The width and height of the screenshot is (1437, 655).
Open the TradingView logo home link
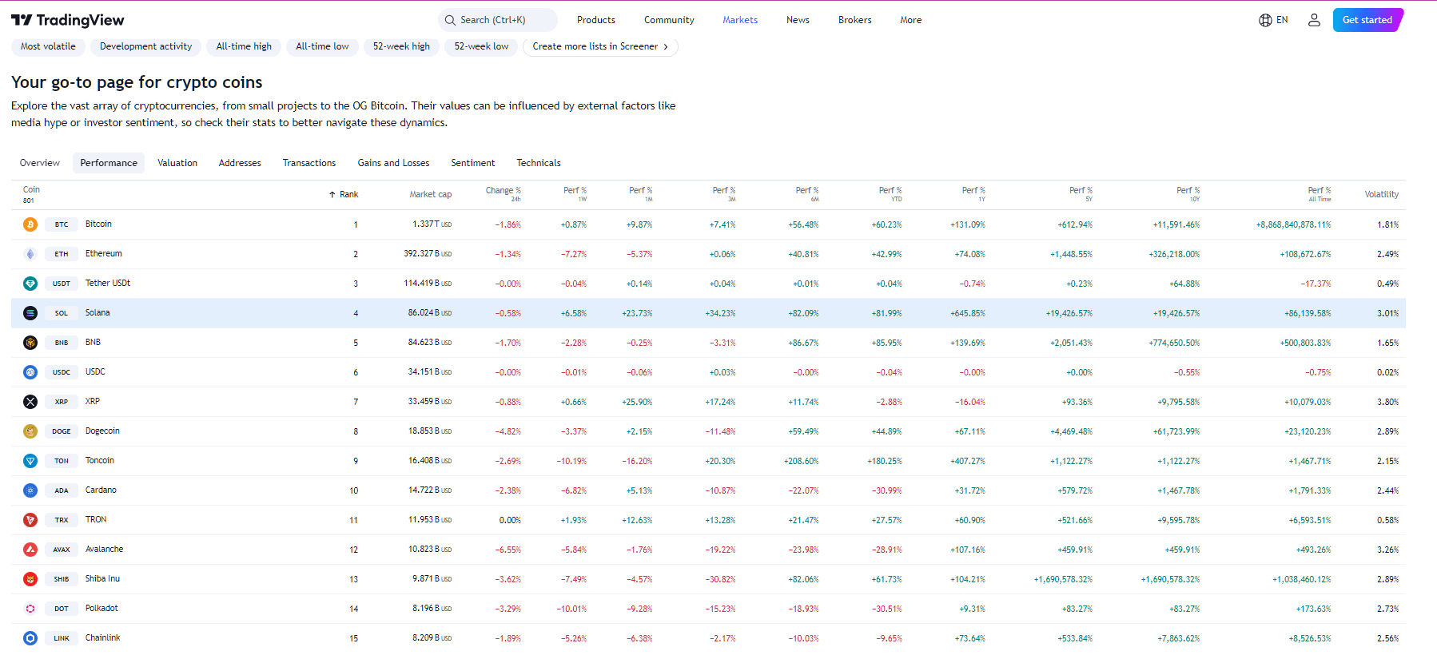[x=68, y=20]
